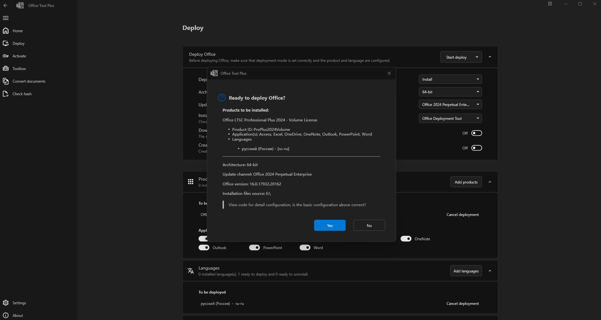601x320 pixels.
Task: Open the Home menu item
Action: click(x=39, y=31)
